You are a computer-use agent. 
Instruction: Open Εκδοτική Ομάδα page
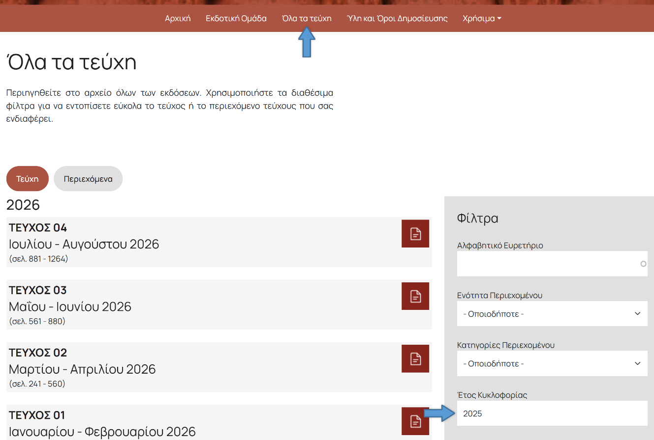(x=236, y=19)
